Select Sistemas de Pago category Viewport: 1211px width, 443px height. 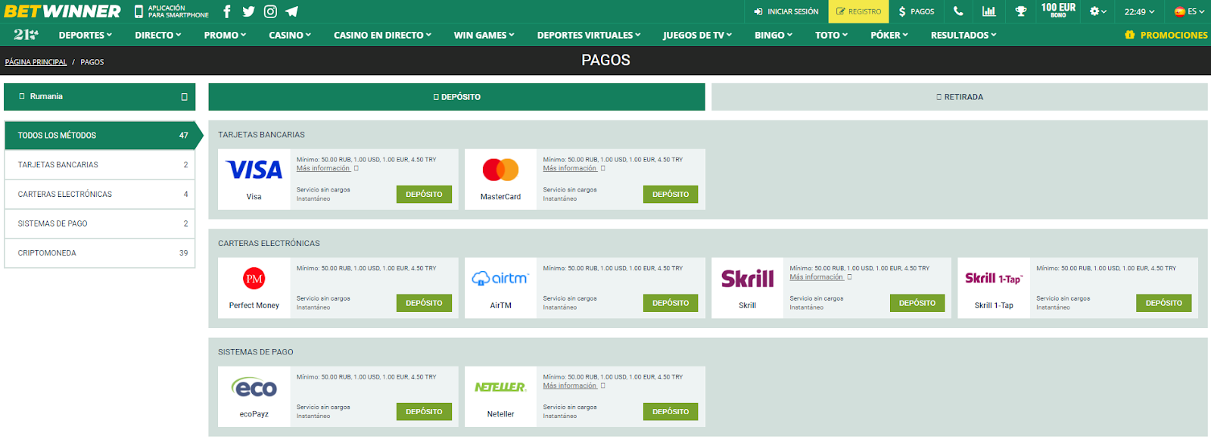tap(100, 223)
